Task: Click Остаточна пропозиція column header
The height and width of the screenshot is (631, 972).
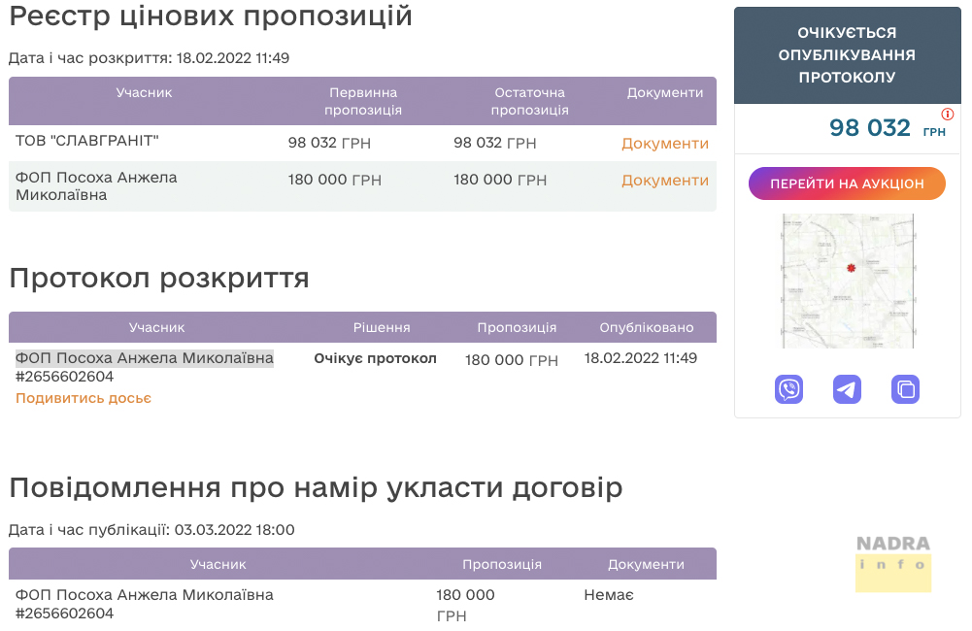Action: pos(529,101)
